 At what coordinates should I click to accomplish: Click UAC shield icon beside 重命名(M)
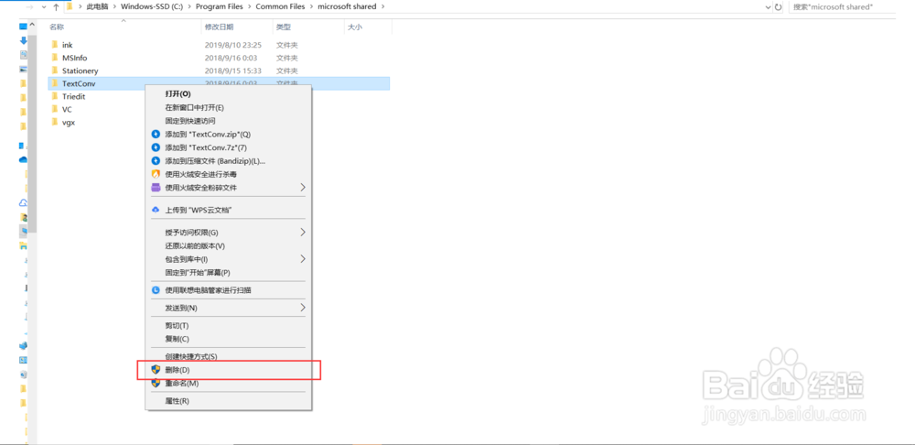click(x=156, y=383)
